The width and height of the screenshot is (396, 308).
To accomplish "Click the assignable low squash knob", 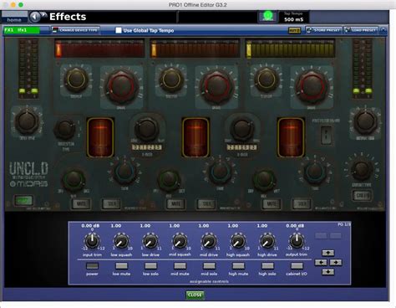I will coord(121,241).
